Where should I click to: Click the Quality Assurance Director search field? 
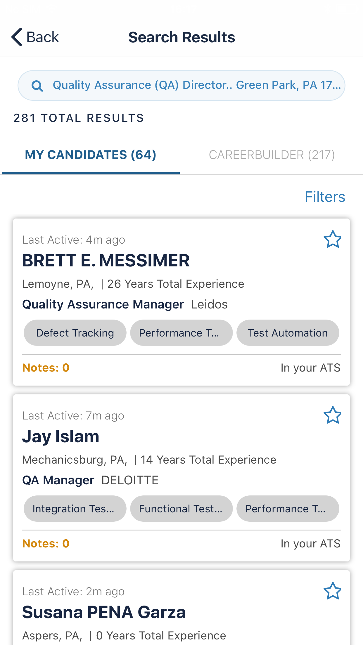(196, 85)
